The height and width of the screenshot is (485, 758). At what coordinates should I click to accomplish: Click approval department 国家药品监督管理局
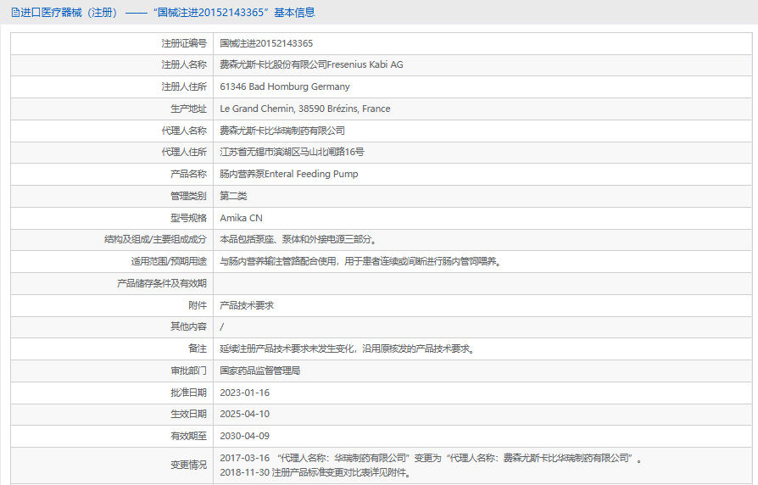tap(260, 371)
